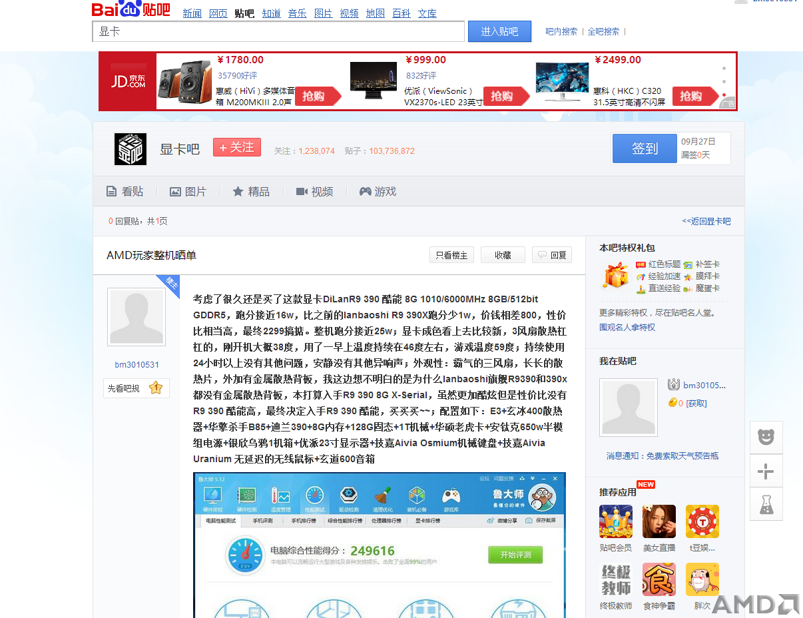Viewport: 803px width, 618px height.
Task: Open the 文库 top navigation link
Action: coord(427,13)
